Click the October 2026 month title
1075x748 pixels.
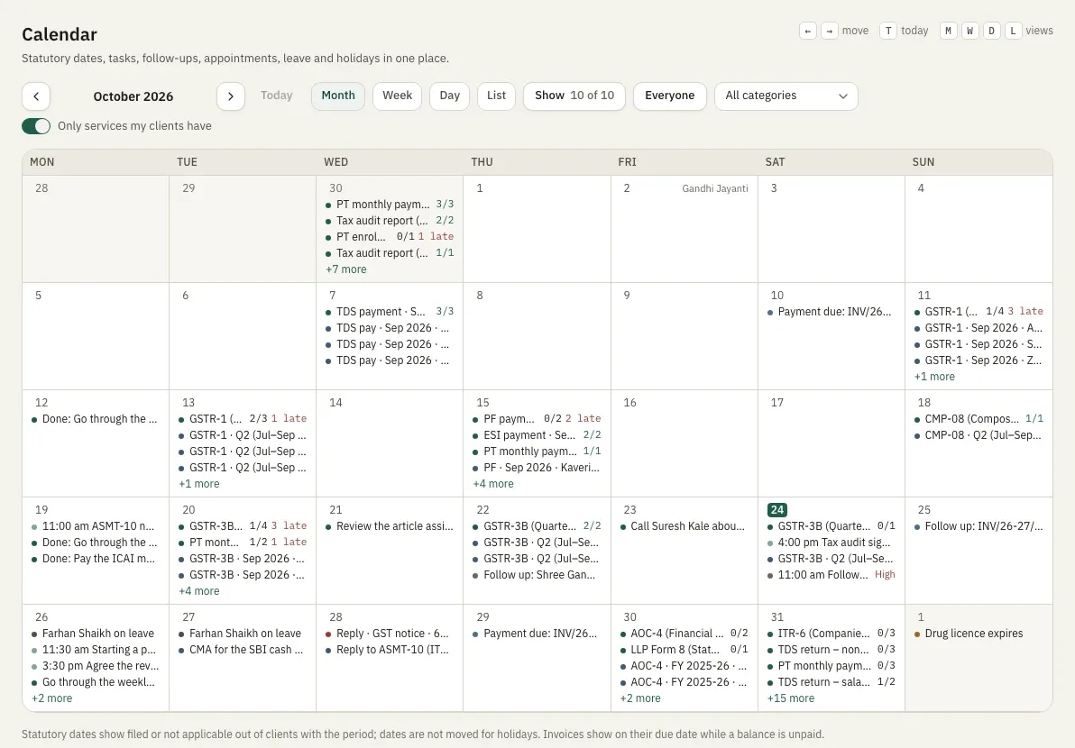click(x=133, y=96)
